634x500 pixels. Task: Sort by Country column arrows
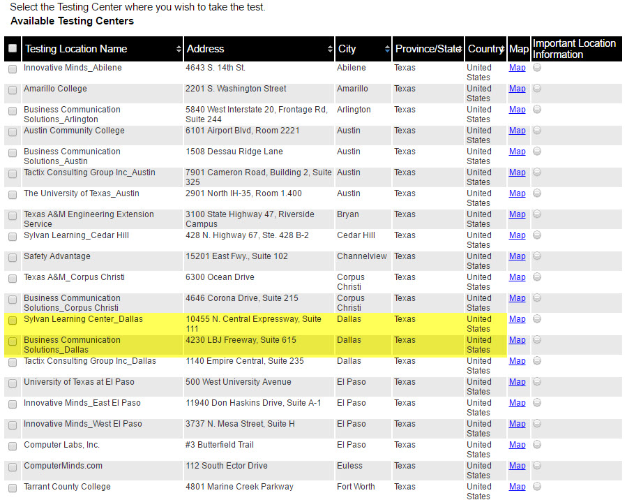502,49
